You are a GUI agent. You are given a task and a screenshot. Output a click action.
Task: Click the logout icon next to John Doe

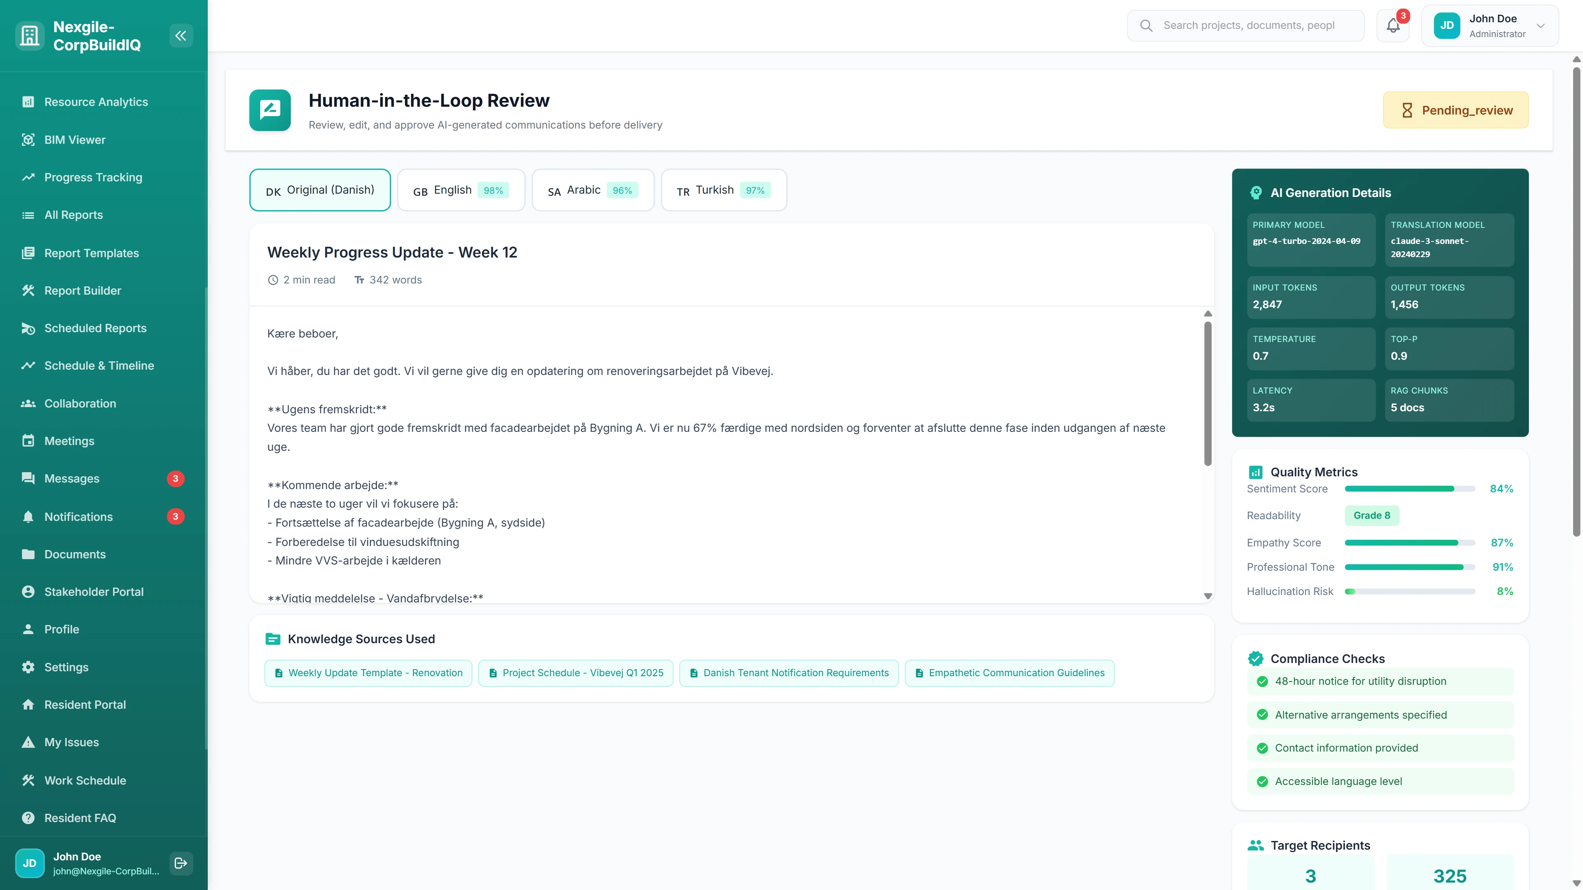point(181,863)
